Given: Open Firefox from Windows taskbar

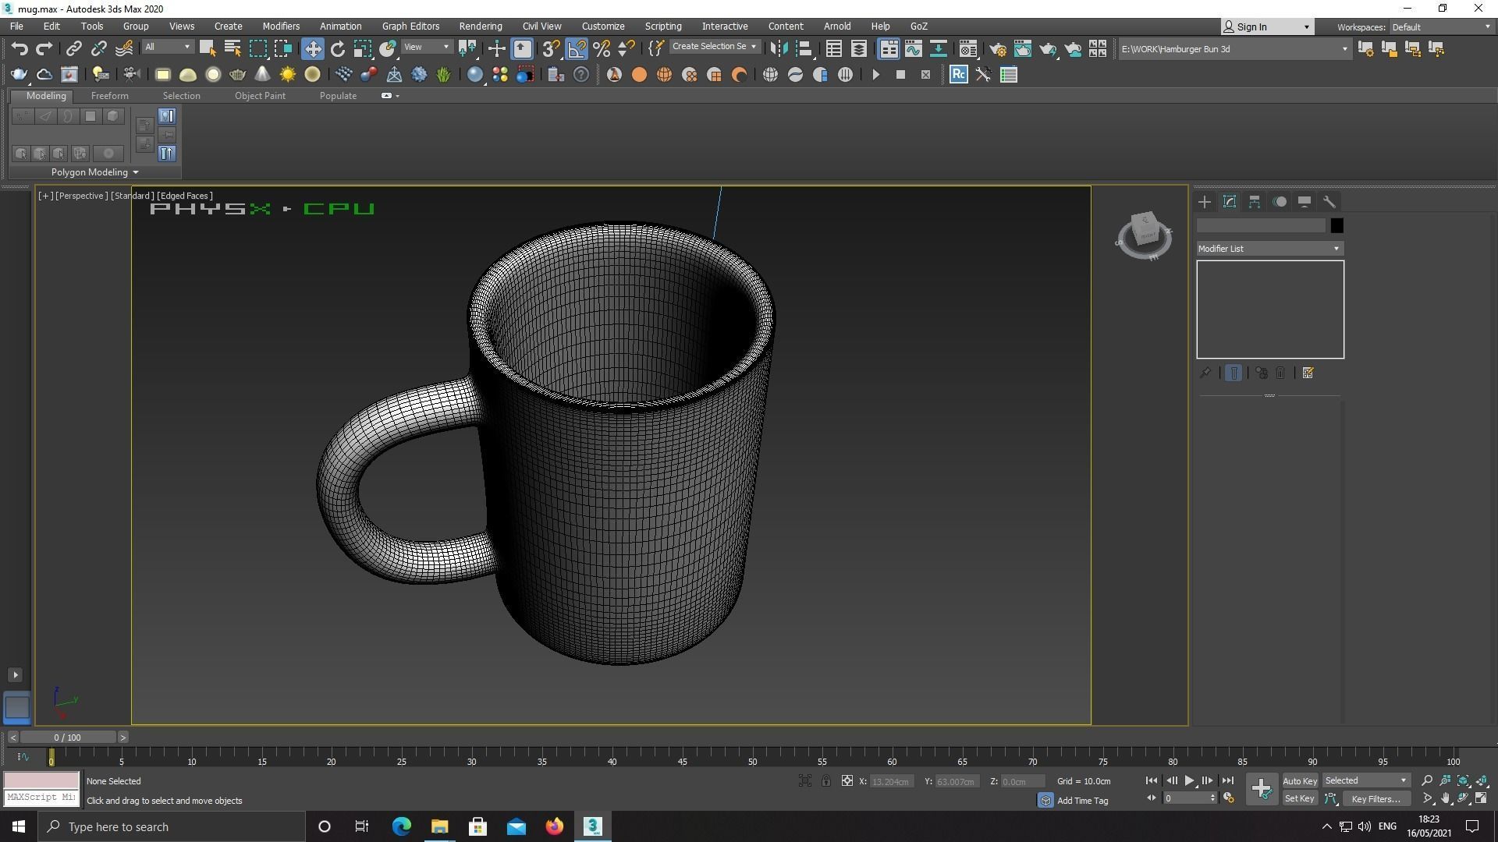Looking at the screenshot, I should click(555, 826).
